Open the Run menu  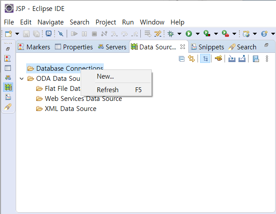click(128, 22)
